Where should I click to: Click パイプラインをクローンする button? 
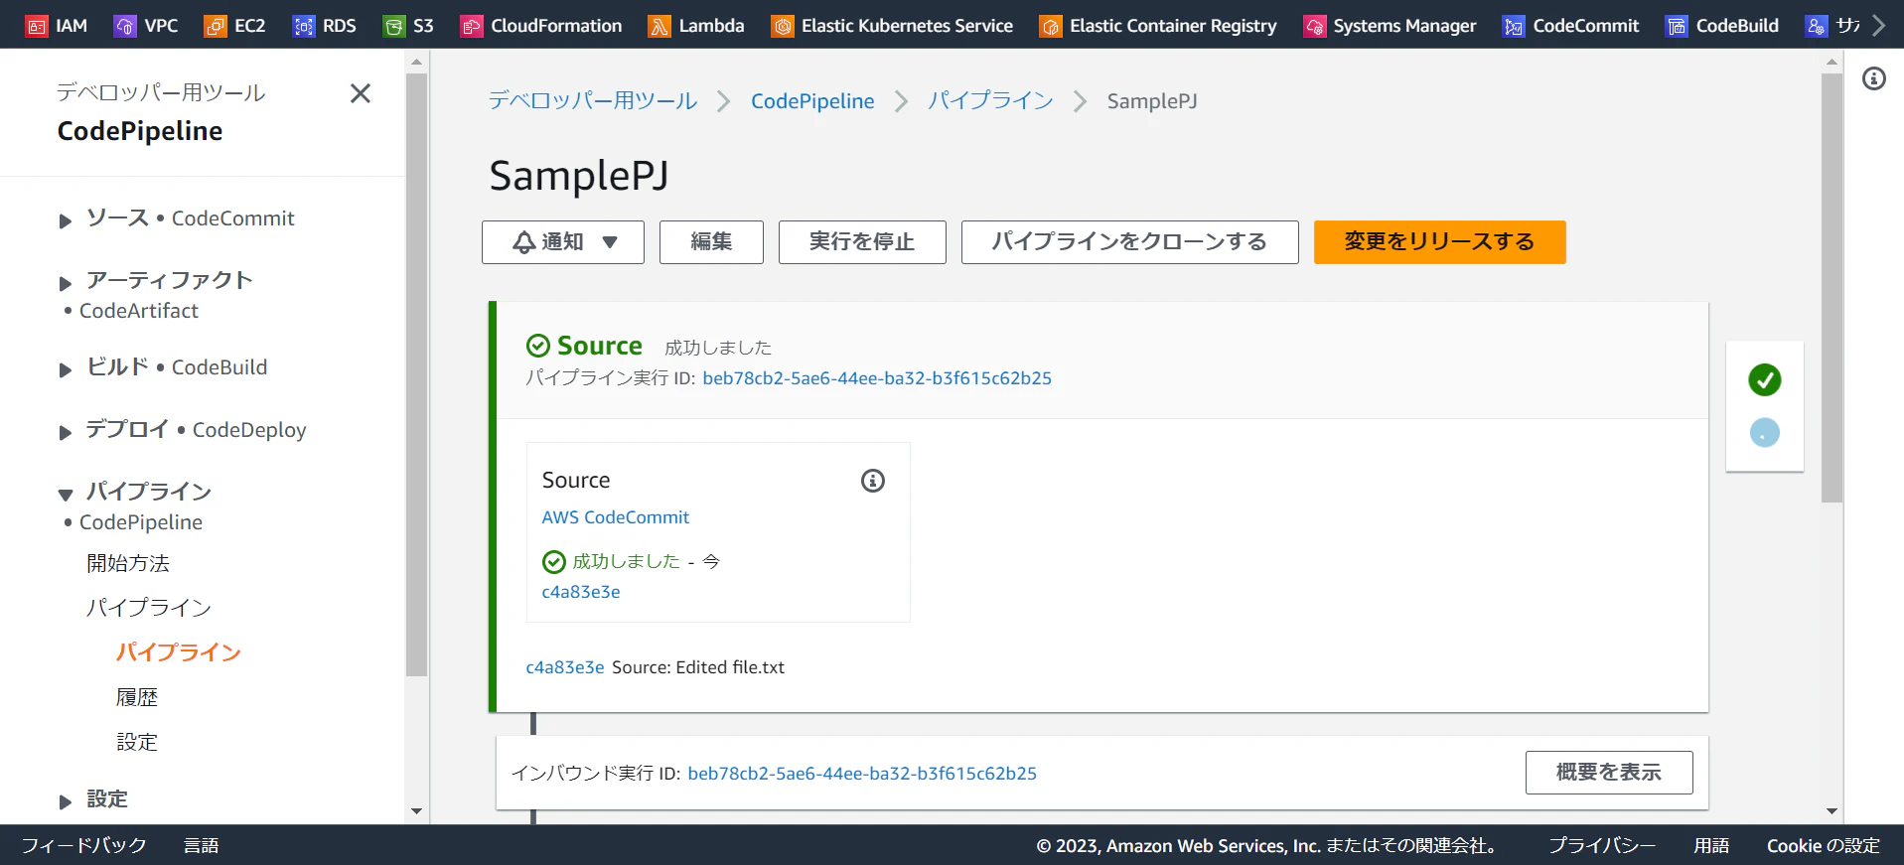point(1130,242)
